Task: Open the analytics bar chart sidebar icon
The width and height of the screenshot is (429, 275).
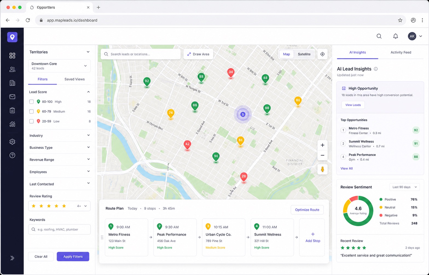Action: (x=12, y=124)
